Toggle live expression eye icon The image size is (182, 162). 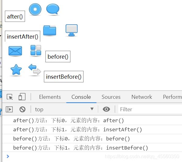pos(106,109)
